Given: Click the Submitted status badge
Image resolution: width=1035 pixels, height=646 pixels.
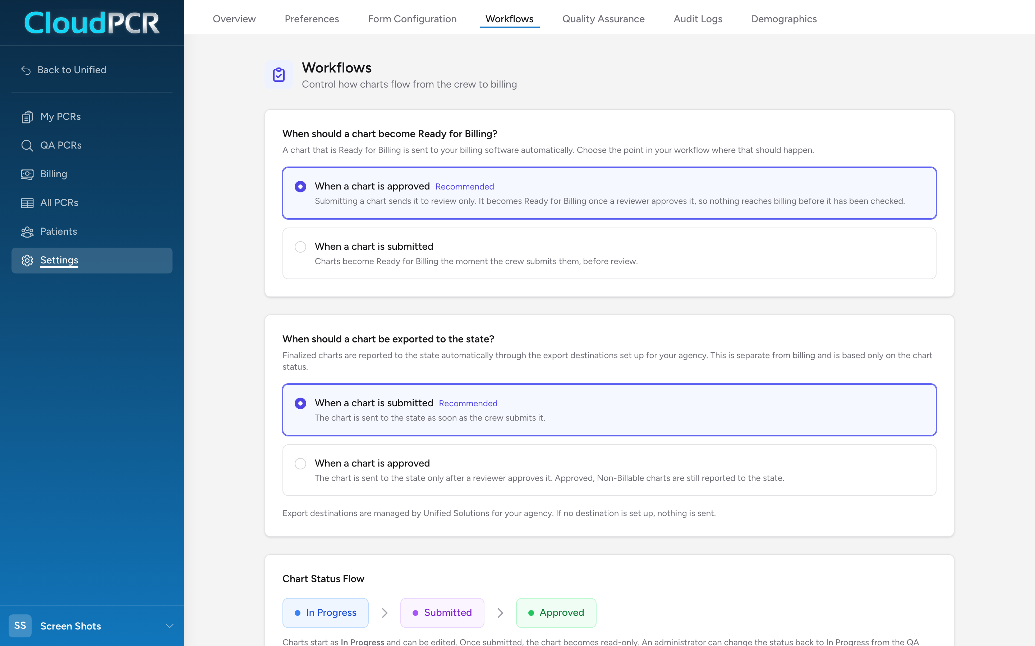Looking at the screenshot, I should click(x=442, y=613).
